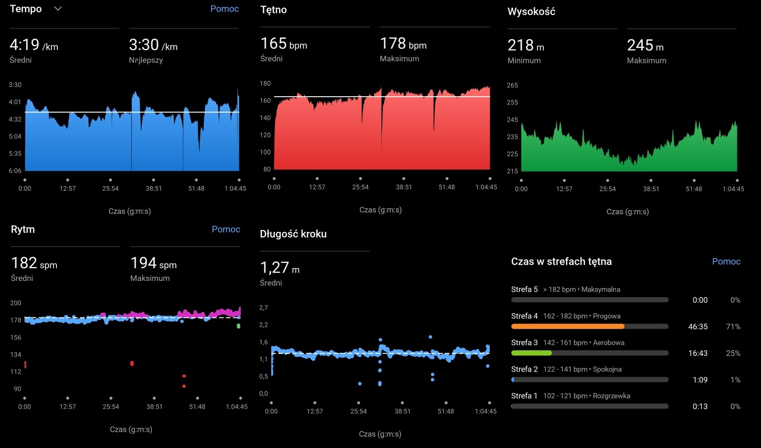
Task: Click the Tempo chart title
Action: coord(26,9)
